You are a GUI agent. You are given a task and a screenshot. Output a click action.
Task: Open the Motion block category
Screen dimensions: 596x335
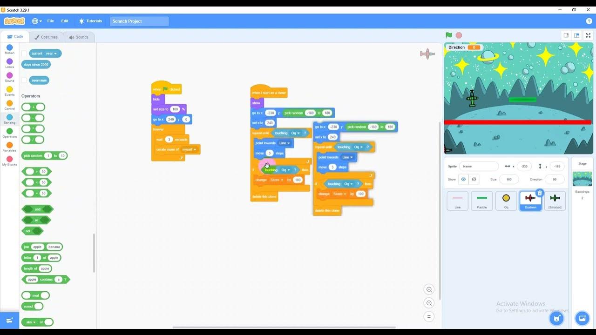pos(9,49)
